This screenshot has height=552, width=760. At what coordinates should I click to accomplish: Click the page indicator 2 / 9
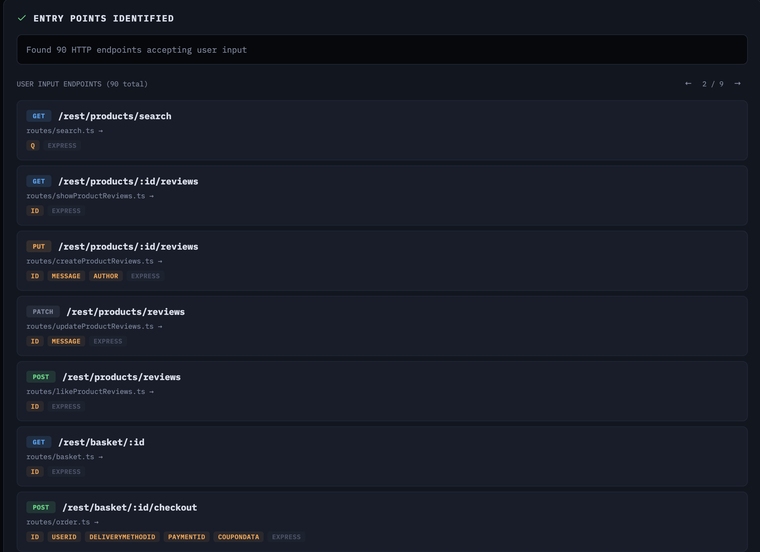point(713,84)
